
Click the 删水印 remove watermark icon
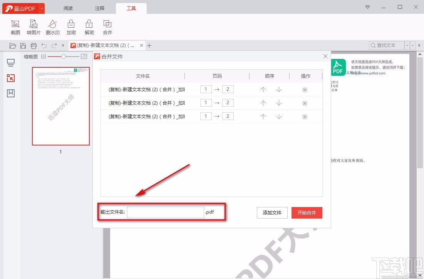(53, 27)
